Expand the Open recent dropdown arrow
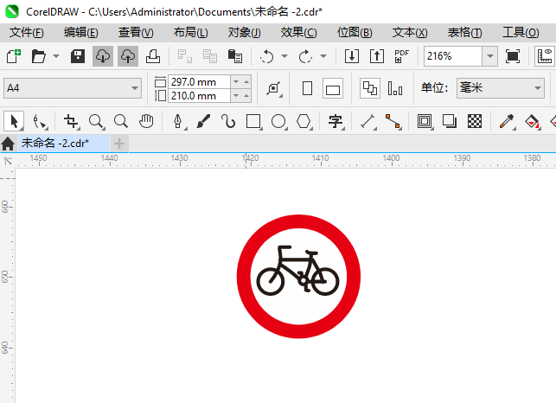The height and width of the screenshot is (403, 556). point(56,56)
